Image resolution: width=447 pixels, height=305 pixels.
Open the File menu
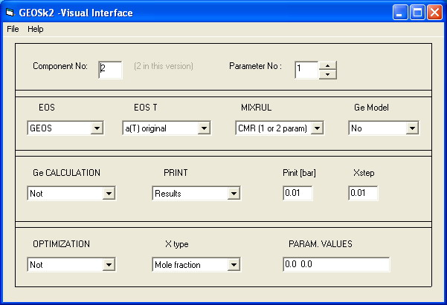tap(13, 29)
